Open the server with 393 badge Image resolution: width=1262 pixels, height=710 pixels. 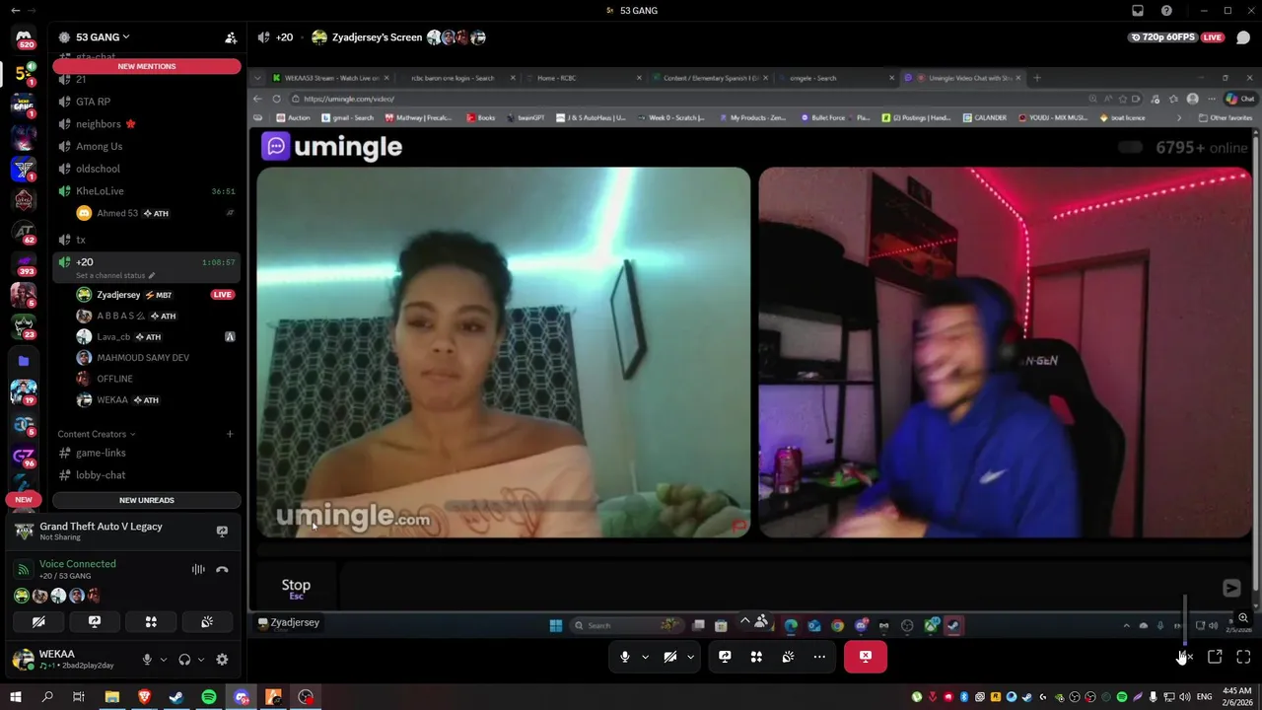[x=24, y=264]
